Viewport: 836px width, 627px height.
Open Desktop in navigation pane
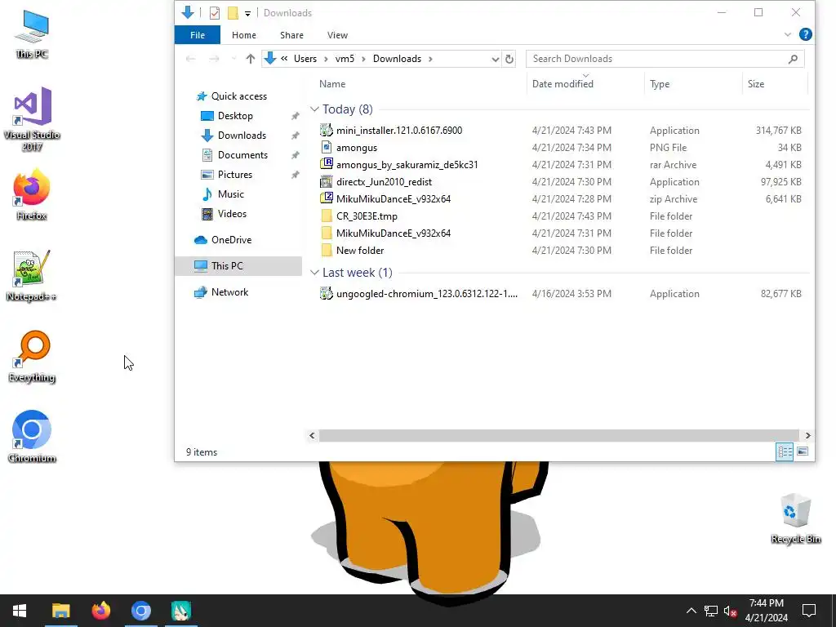click(x=235, y=116)
